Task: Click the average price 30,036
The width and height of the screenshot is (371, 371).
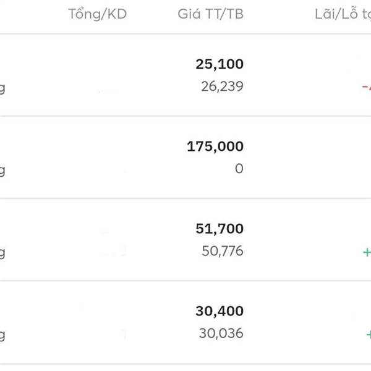Action: (221, 333)
